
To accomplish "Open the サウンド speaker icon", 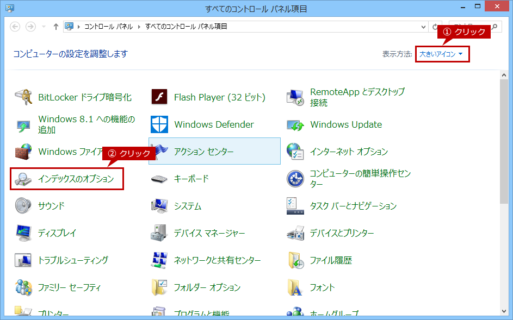I will (x=23, y=205).
